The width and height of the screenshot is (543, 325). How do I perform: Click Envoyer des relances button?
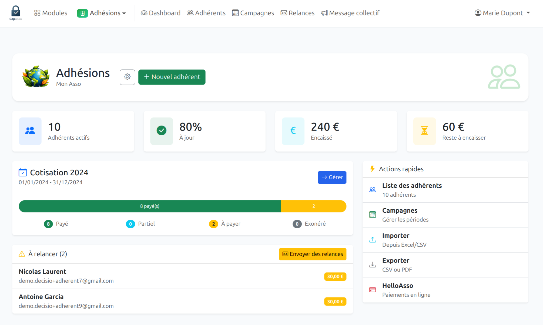313,254
